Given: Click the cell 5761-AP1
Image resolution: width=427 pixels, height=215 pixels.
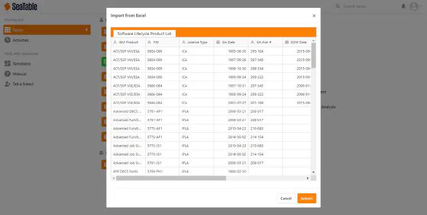Looking at the screenshot, I should click(162, 111).
